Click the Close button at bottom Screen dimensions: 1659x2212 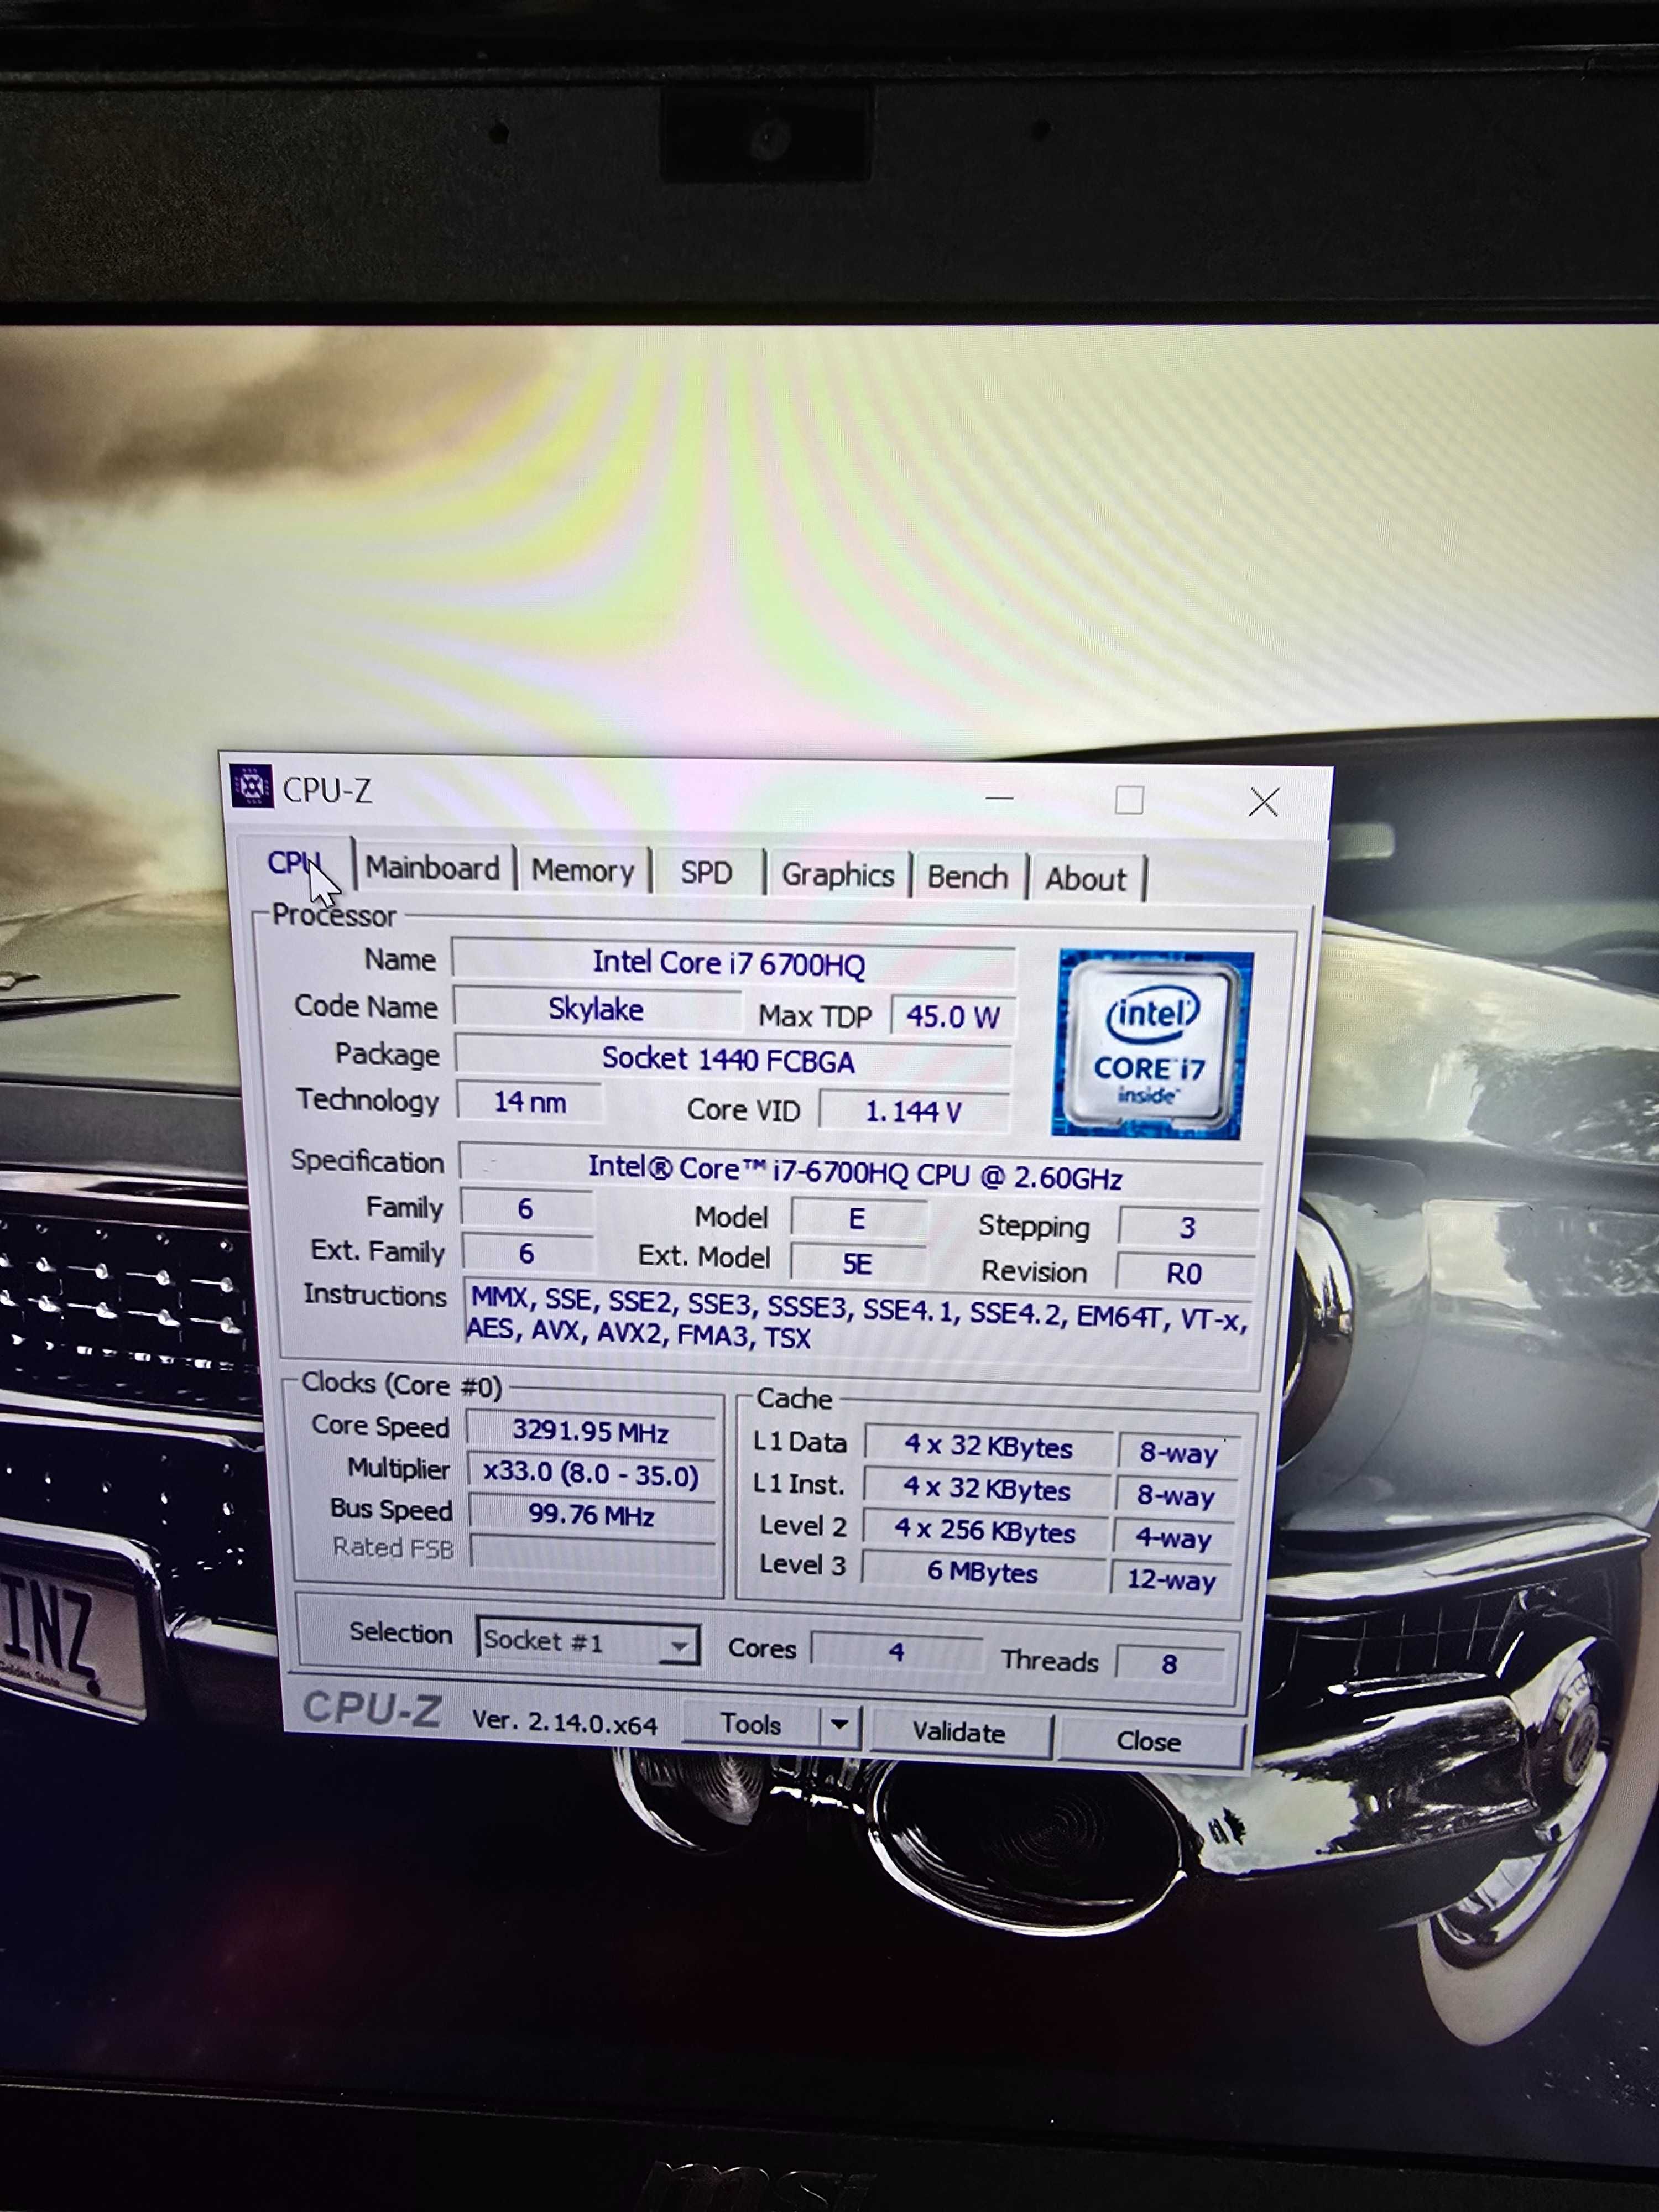[x=1149, y=1741]
